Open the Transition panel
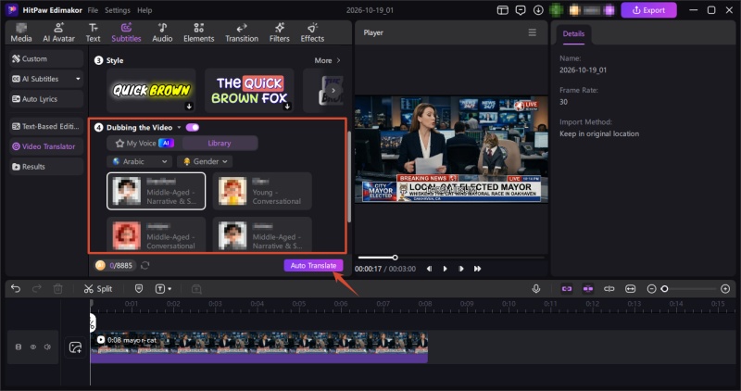Screen dimensions: 741x391 242,32
